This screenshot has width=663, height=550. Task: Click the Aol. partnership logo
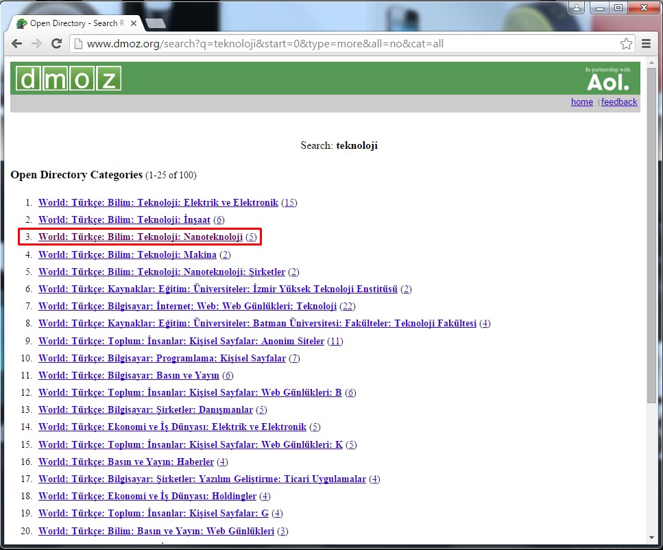pyautogui.click(x=607, y=80)
